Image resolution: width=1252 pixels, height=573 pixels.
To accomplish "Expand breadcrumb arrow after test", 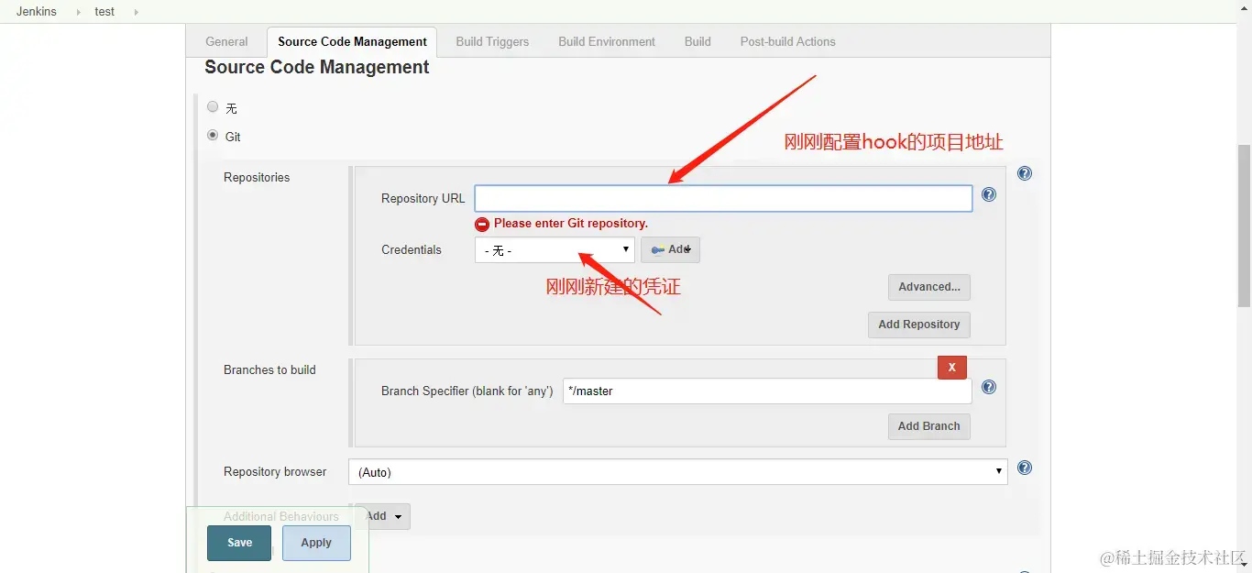I will (137, 12).
